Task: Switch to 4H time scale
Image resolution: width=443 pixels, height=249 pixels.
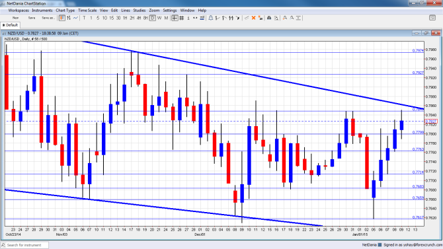Action: (x=138, y=18)
